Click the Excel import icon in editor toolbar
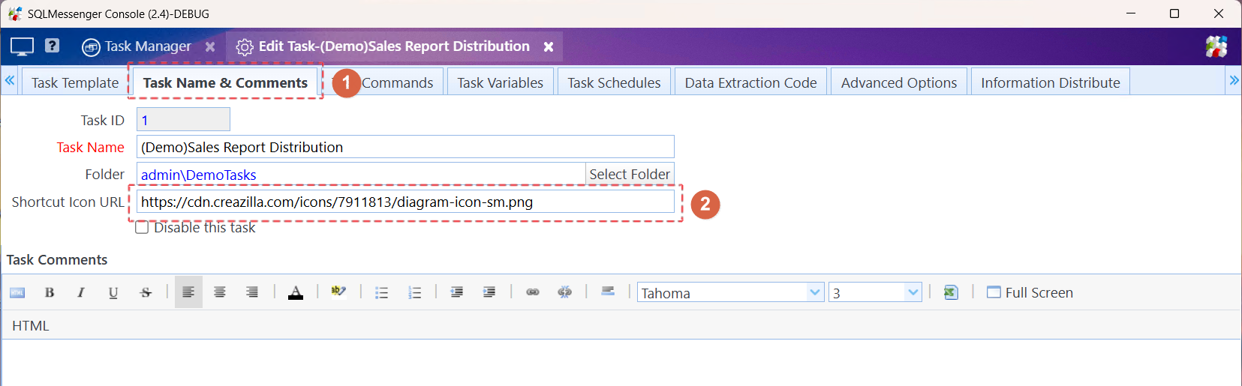This screenshot has height=386, width=1242. tap(951, 292)
